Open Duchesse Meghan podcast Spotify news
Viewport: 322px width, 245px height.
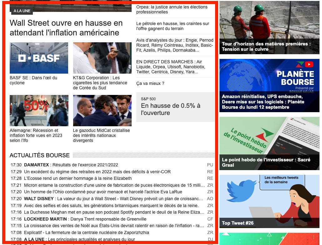point(114,212)
